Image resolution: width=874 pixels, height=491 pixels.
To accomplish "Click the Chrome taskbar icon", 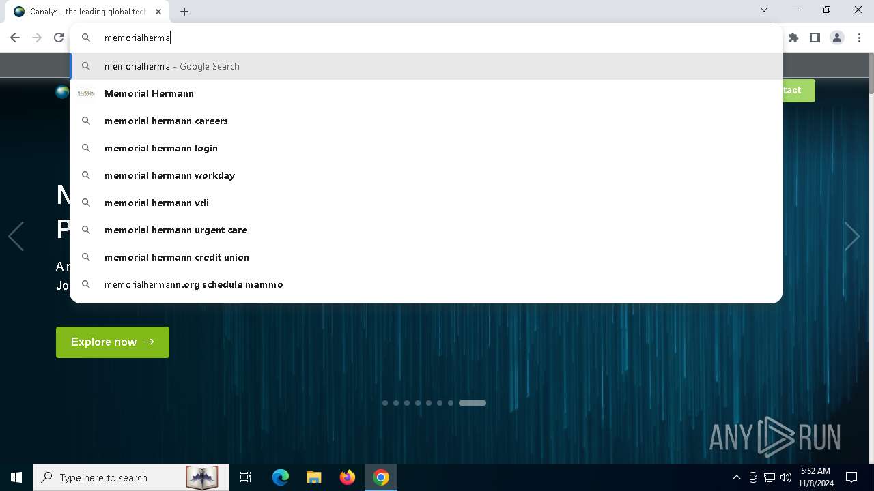I will point(381,477).
